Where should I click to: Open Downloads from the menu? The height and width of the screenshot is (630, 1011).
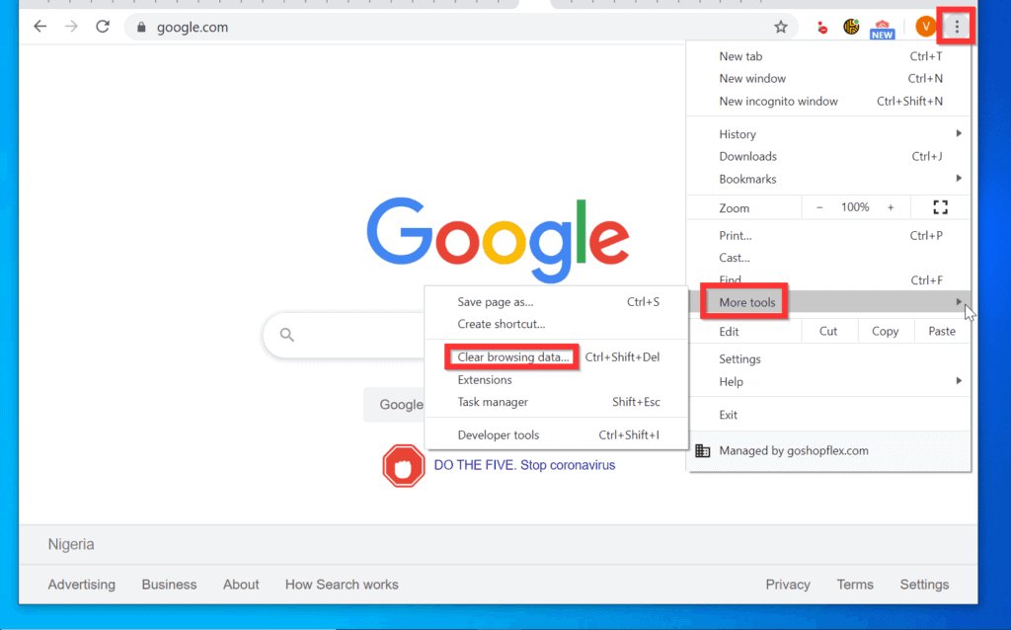pos(828,156)
